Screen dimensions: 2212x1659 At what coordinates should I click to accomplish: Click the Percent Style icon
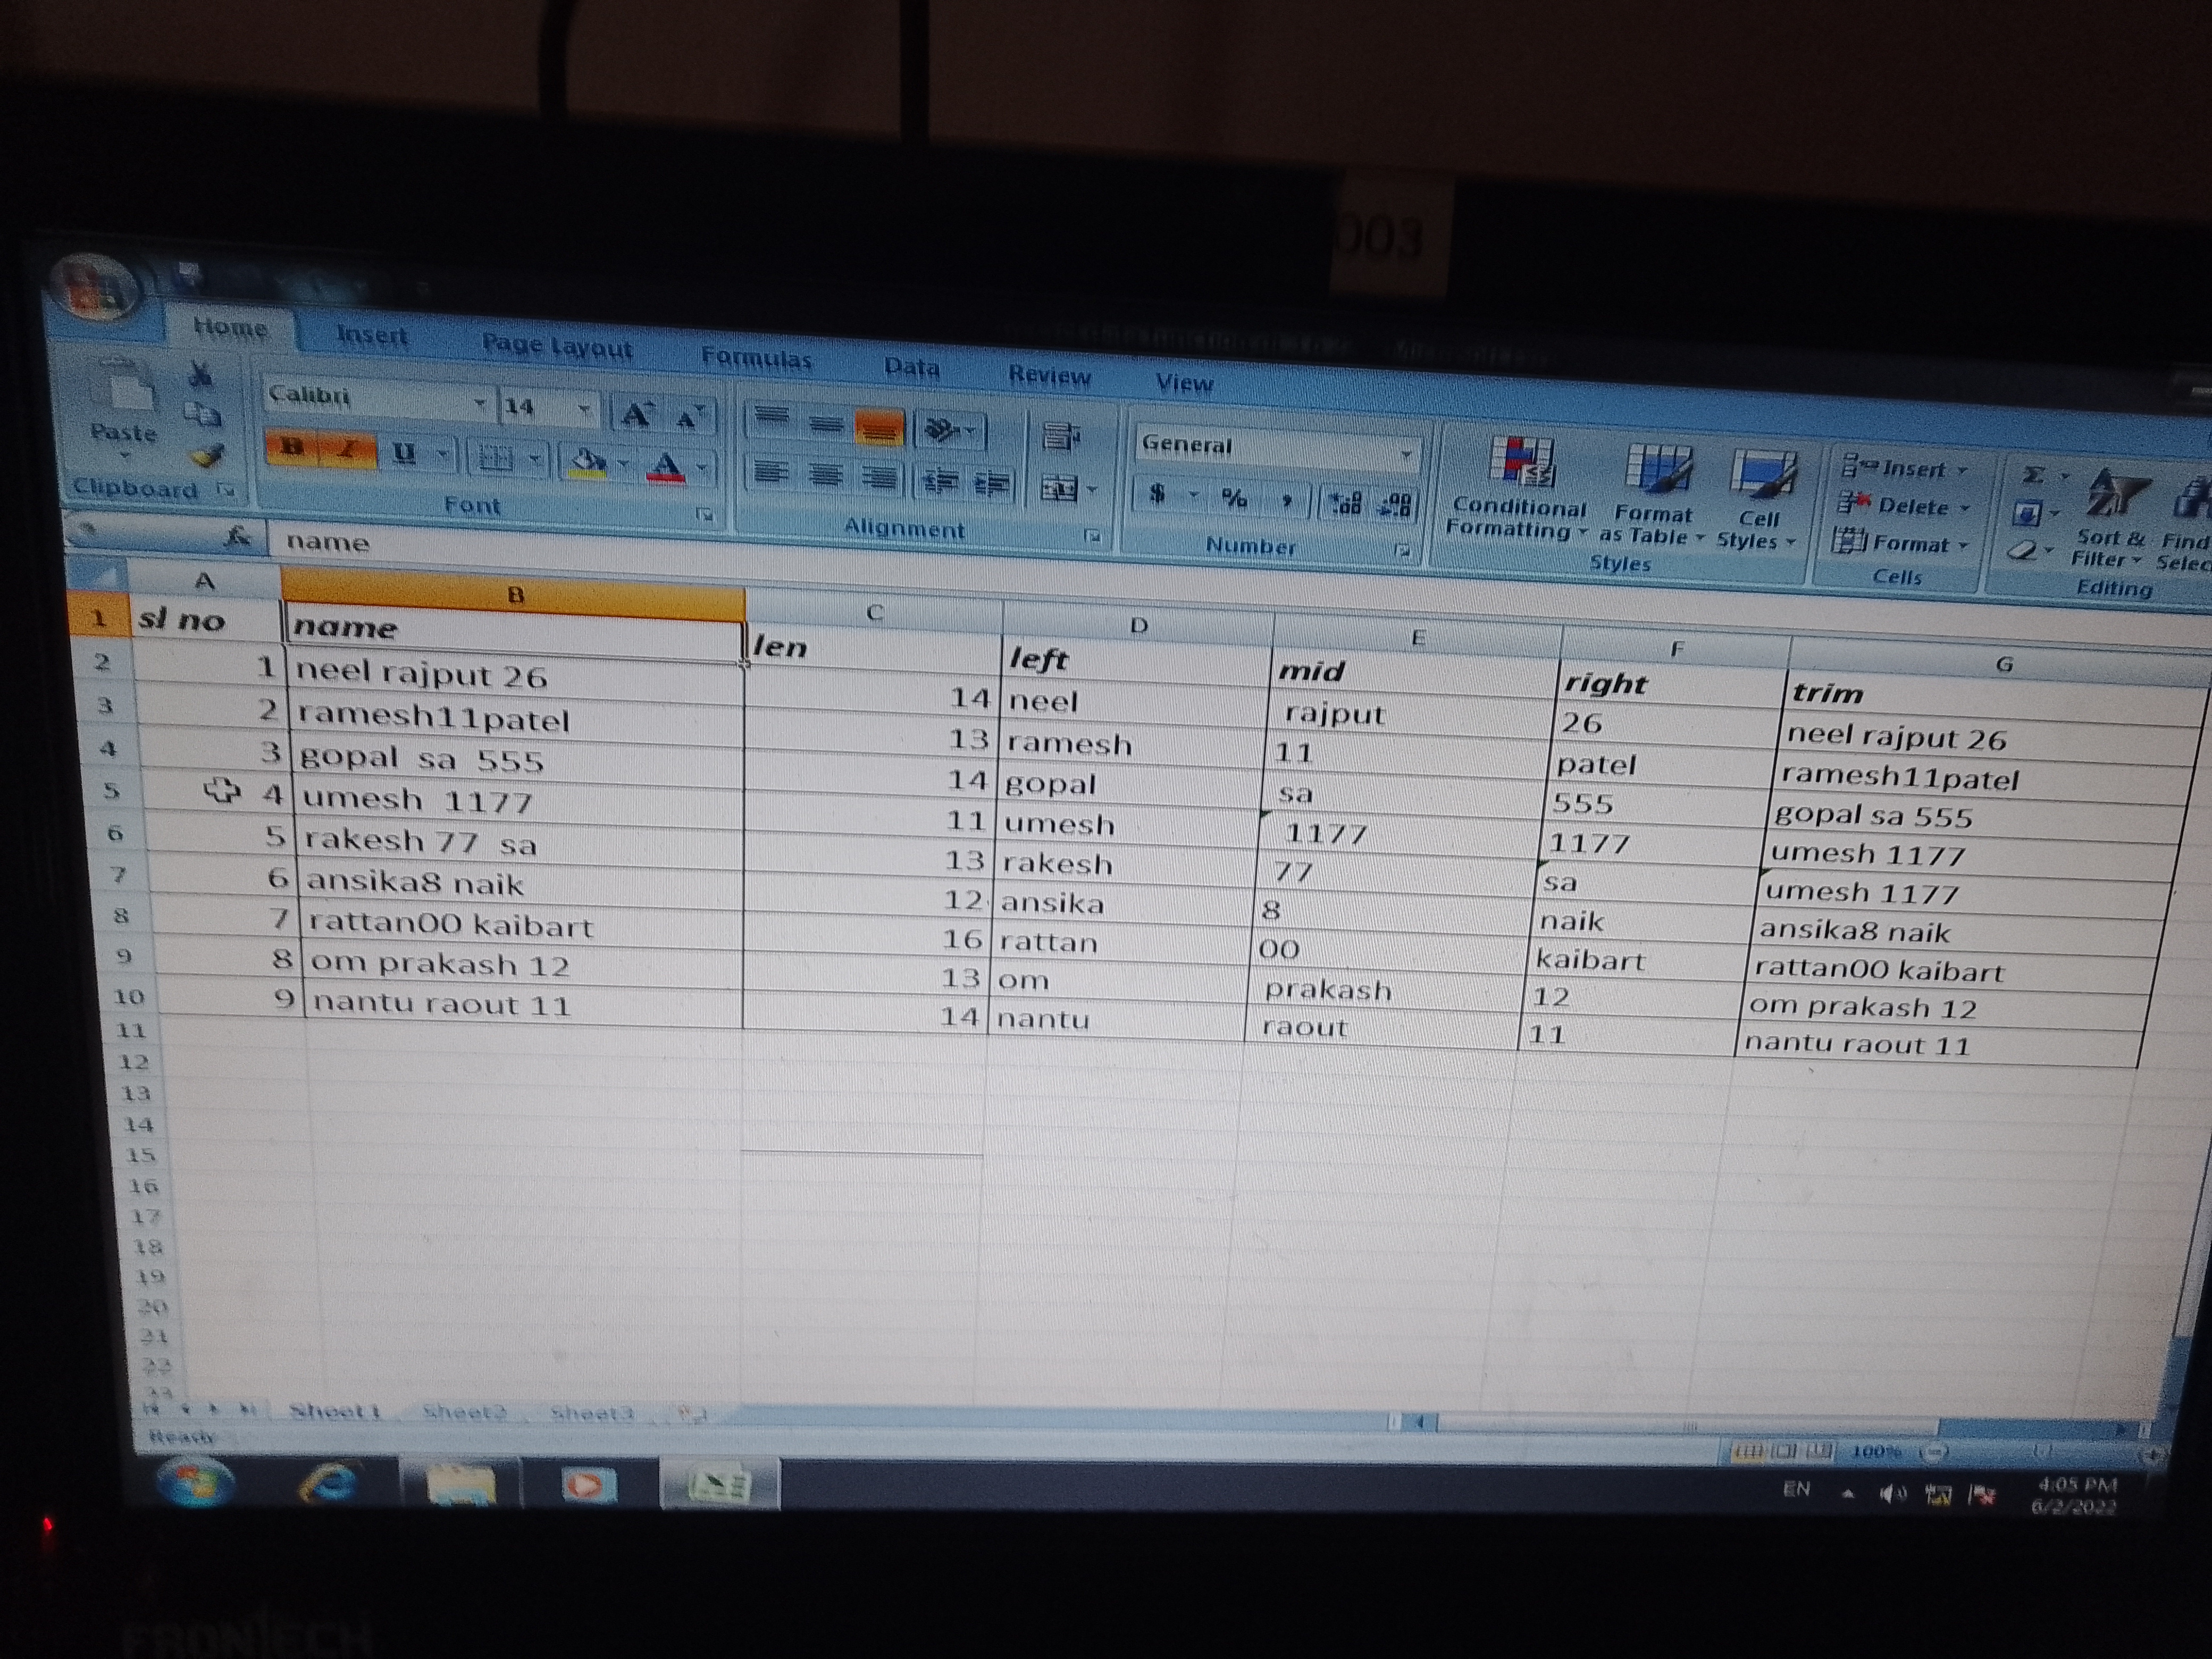tap(1234, 498)
